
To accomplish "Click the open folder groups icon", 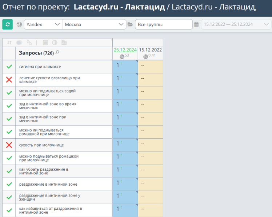I will click(130, 24).
